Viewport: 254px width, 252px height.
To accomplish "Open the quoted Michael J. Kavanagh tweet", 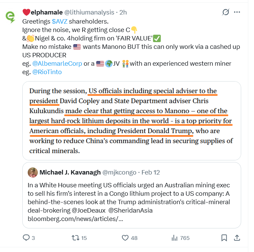I will tap(131, 201).
